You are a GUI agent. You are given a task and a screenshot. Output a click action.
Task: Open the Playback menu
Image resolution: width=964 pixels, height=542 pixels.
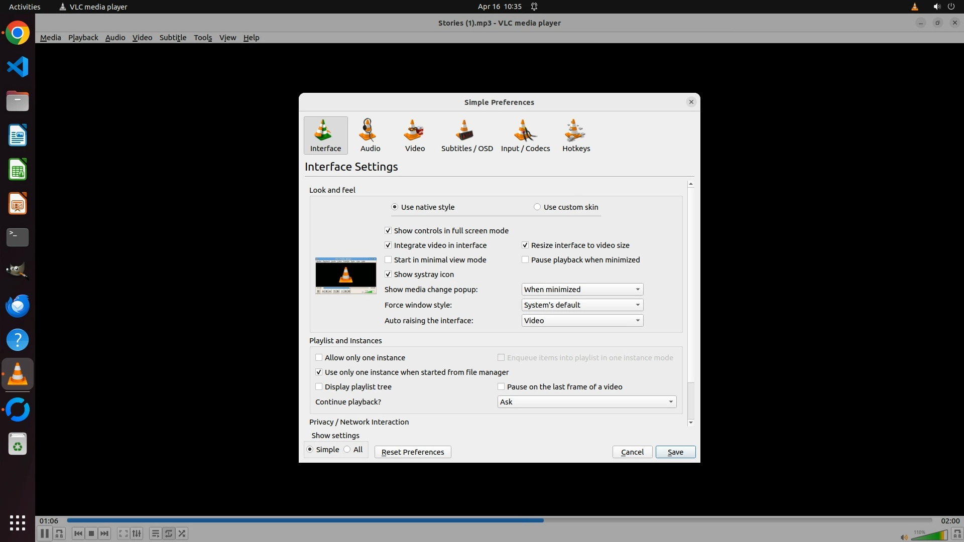coord(83,38)
